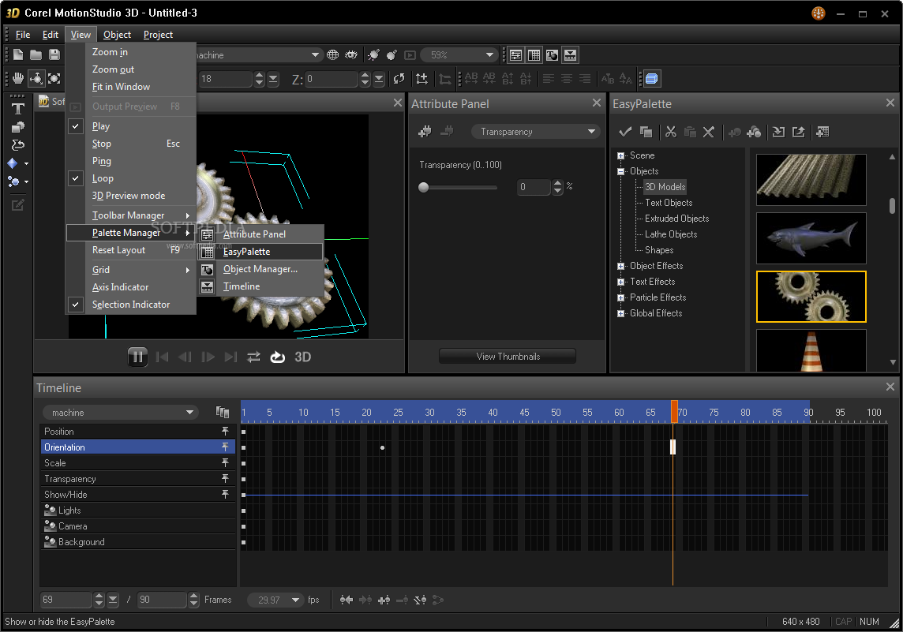Click the cut scissors icon in EasyPalette
This screenshot has height=632, width=903.
tap(671, 132)
